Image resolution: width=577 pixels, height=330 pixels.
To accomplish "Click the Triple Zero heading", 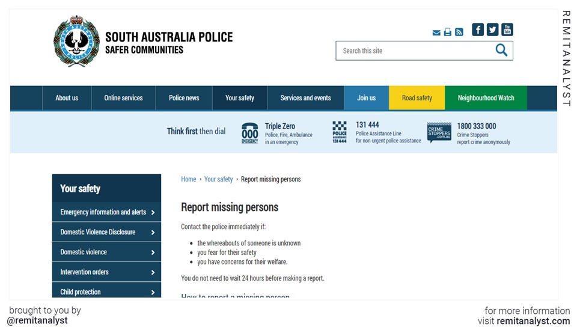I will [280, 126].
